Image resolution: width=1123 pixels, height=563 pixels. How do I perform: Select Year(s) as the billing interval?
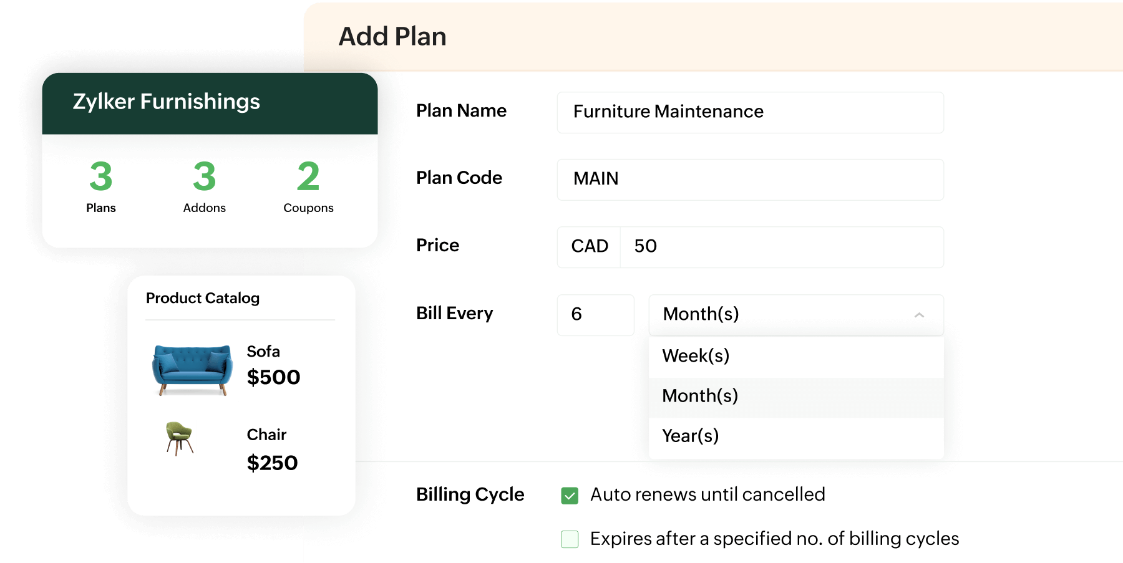coord(690,436)
